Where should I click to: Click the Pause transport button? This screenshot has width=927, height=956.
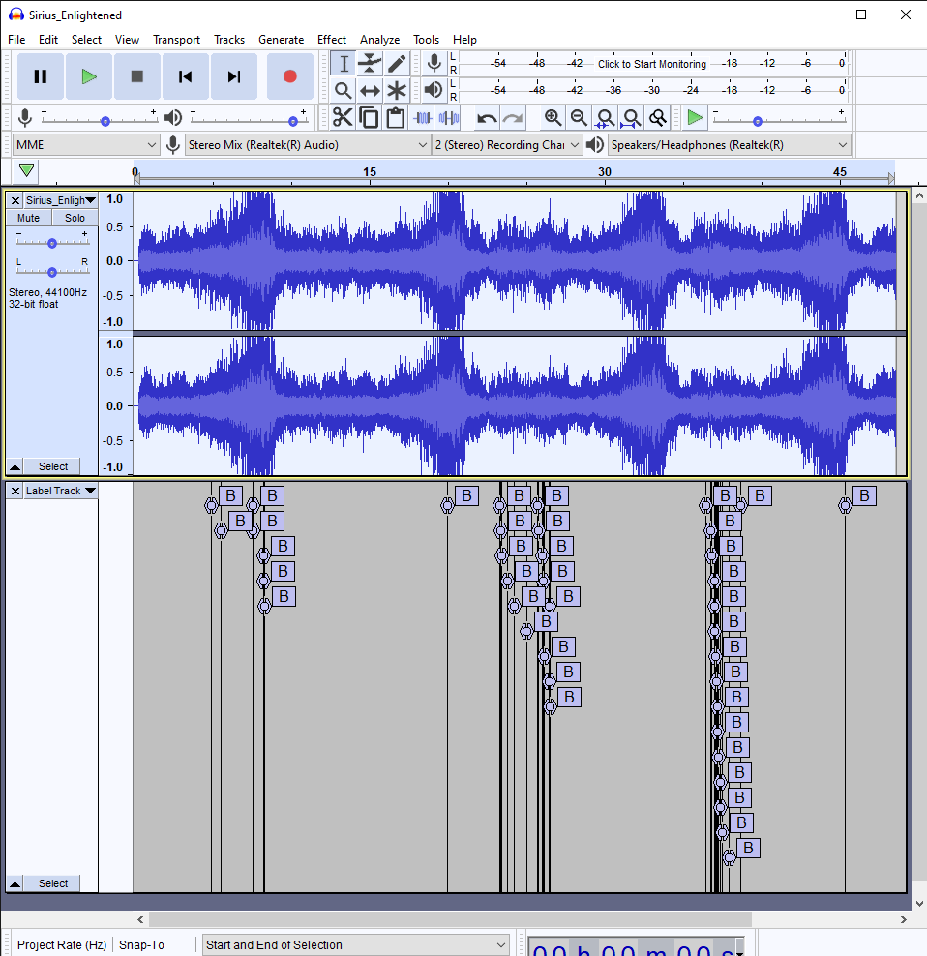coord(41,76)
